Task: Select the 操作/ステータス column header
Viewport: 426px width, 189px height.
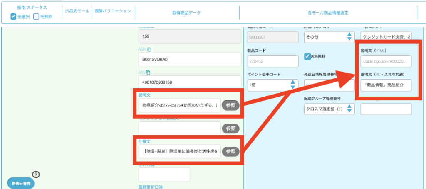Action: click(32, 7)
